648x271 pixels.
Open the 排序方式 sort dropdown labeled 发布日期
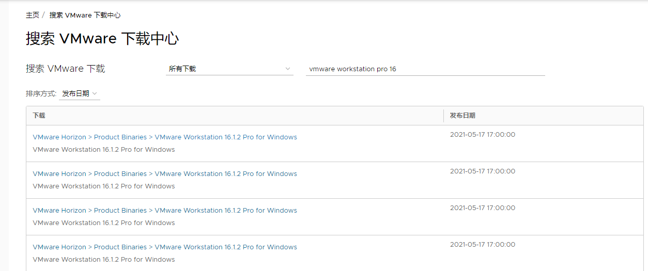(x=79, y=93)
